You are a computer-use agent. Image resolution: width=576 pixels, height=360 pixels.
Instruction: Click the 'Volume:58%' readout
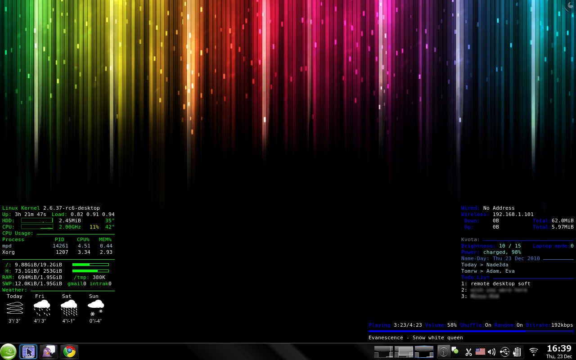click(441, 325)
